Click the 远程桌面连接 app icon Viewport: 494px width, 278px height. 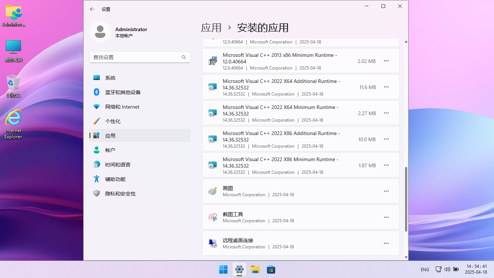pyautogui.click(x=213, y=243)
